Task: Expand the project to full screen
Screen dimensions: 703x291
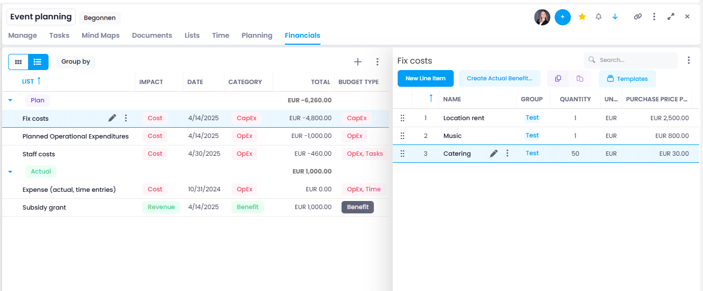Action: pos(671,17)
